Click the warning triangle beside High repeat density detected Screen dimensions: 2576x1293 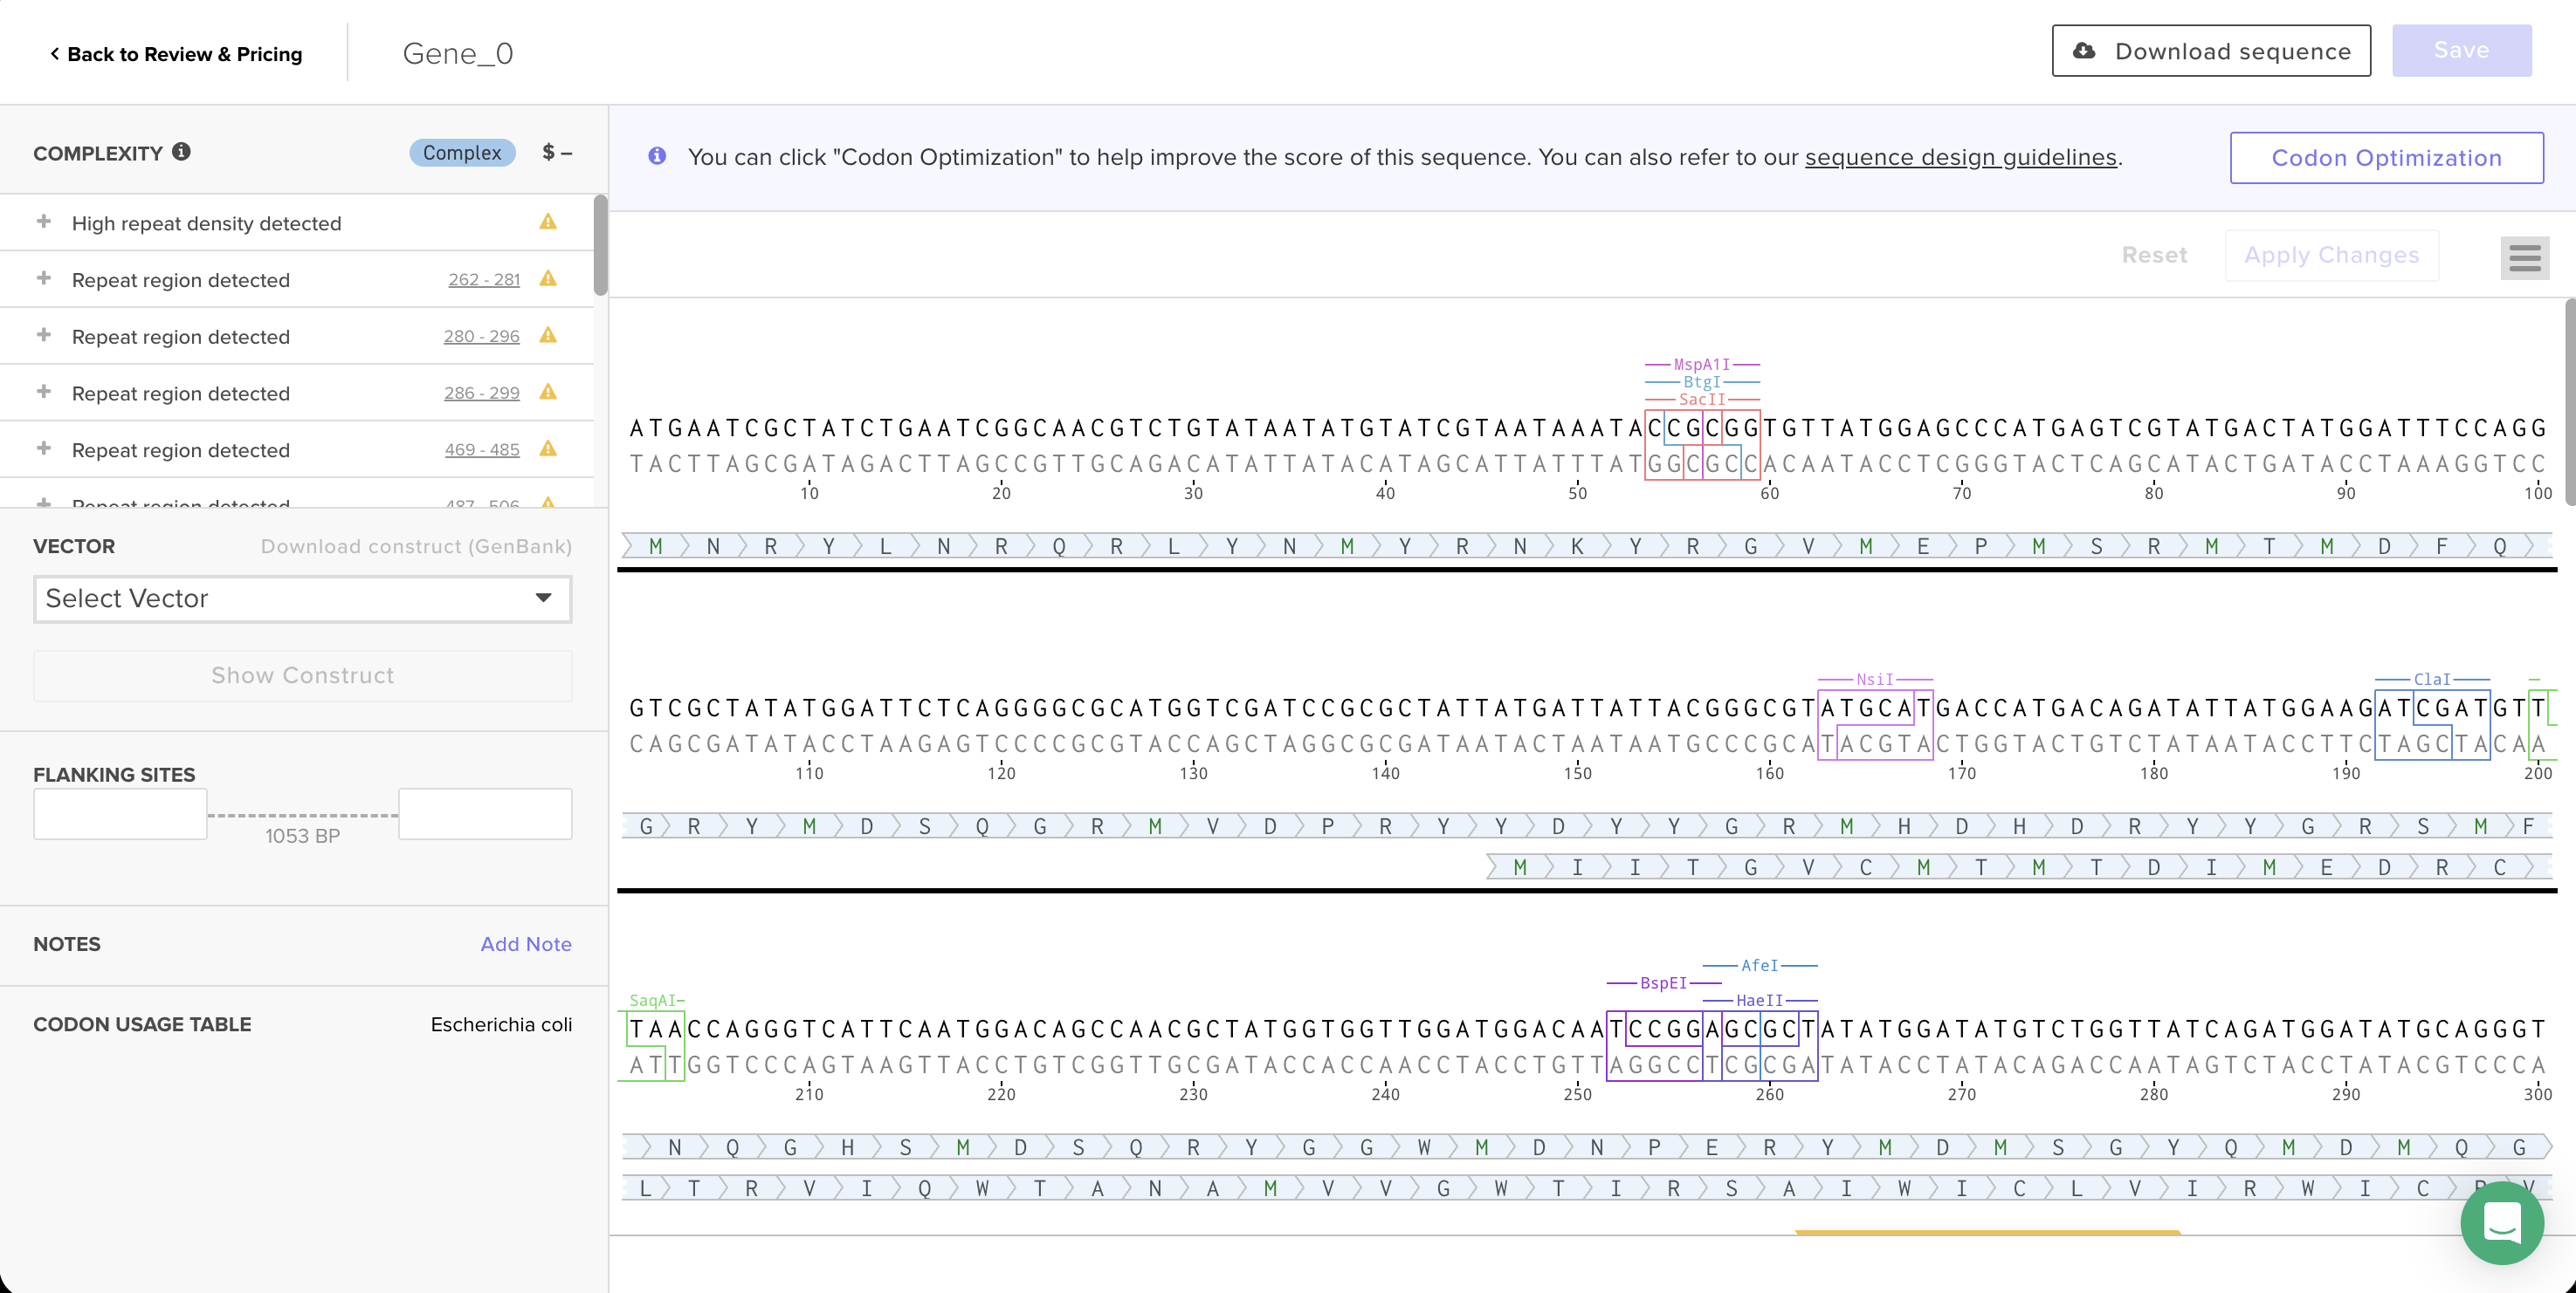pos(548,222)
